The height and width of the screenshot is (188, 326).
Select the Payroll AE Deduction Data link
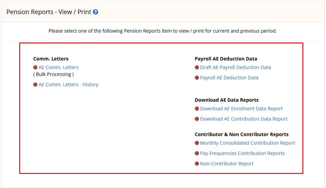229,78
